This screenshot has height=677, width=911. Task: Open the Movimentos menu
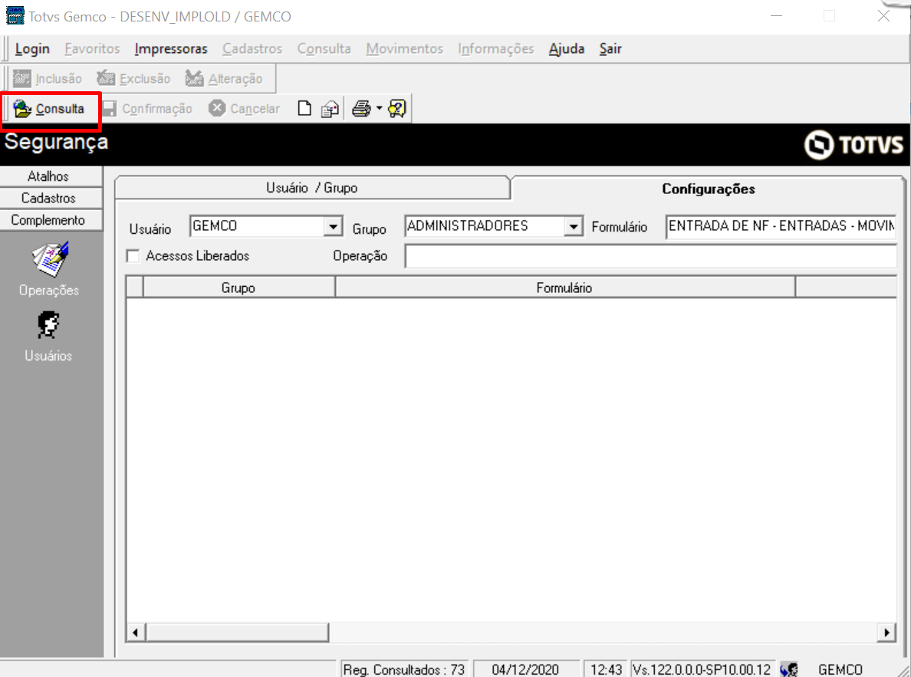click(x=404, y=49)
